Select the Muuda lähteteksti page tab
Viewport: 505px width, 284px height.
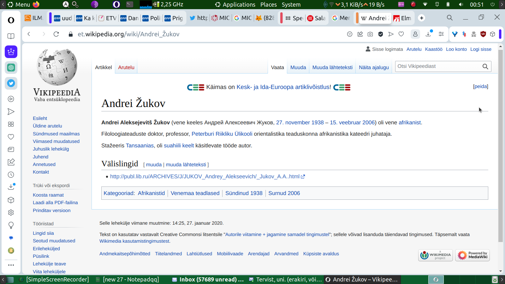point(332,67)
